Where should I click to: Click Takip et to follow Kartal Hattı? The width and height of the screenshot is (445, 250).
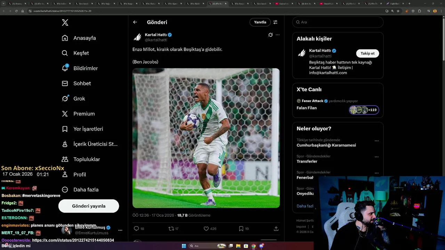pyautogui.click(x=367, y=53)
